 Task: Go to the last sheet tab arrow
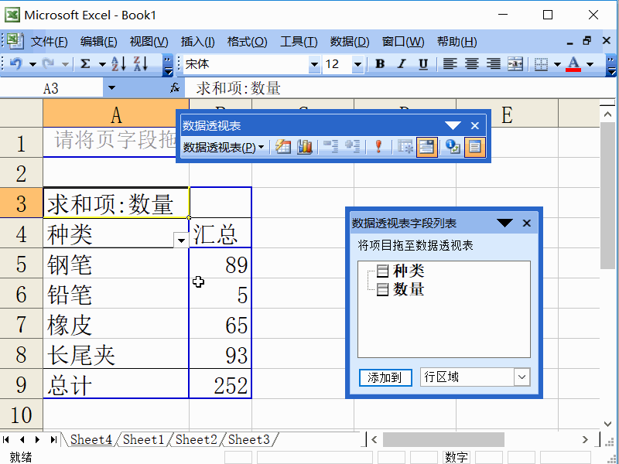[53, 439]
